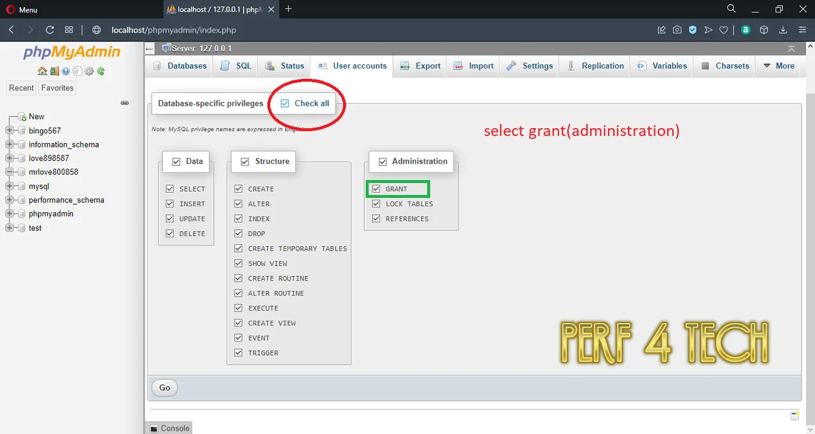
Task: Uncheck the CREATE TEMPORARY TABLES privilege
Action: coord(238,248)
